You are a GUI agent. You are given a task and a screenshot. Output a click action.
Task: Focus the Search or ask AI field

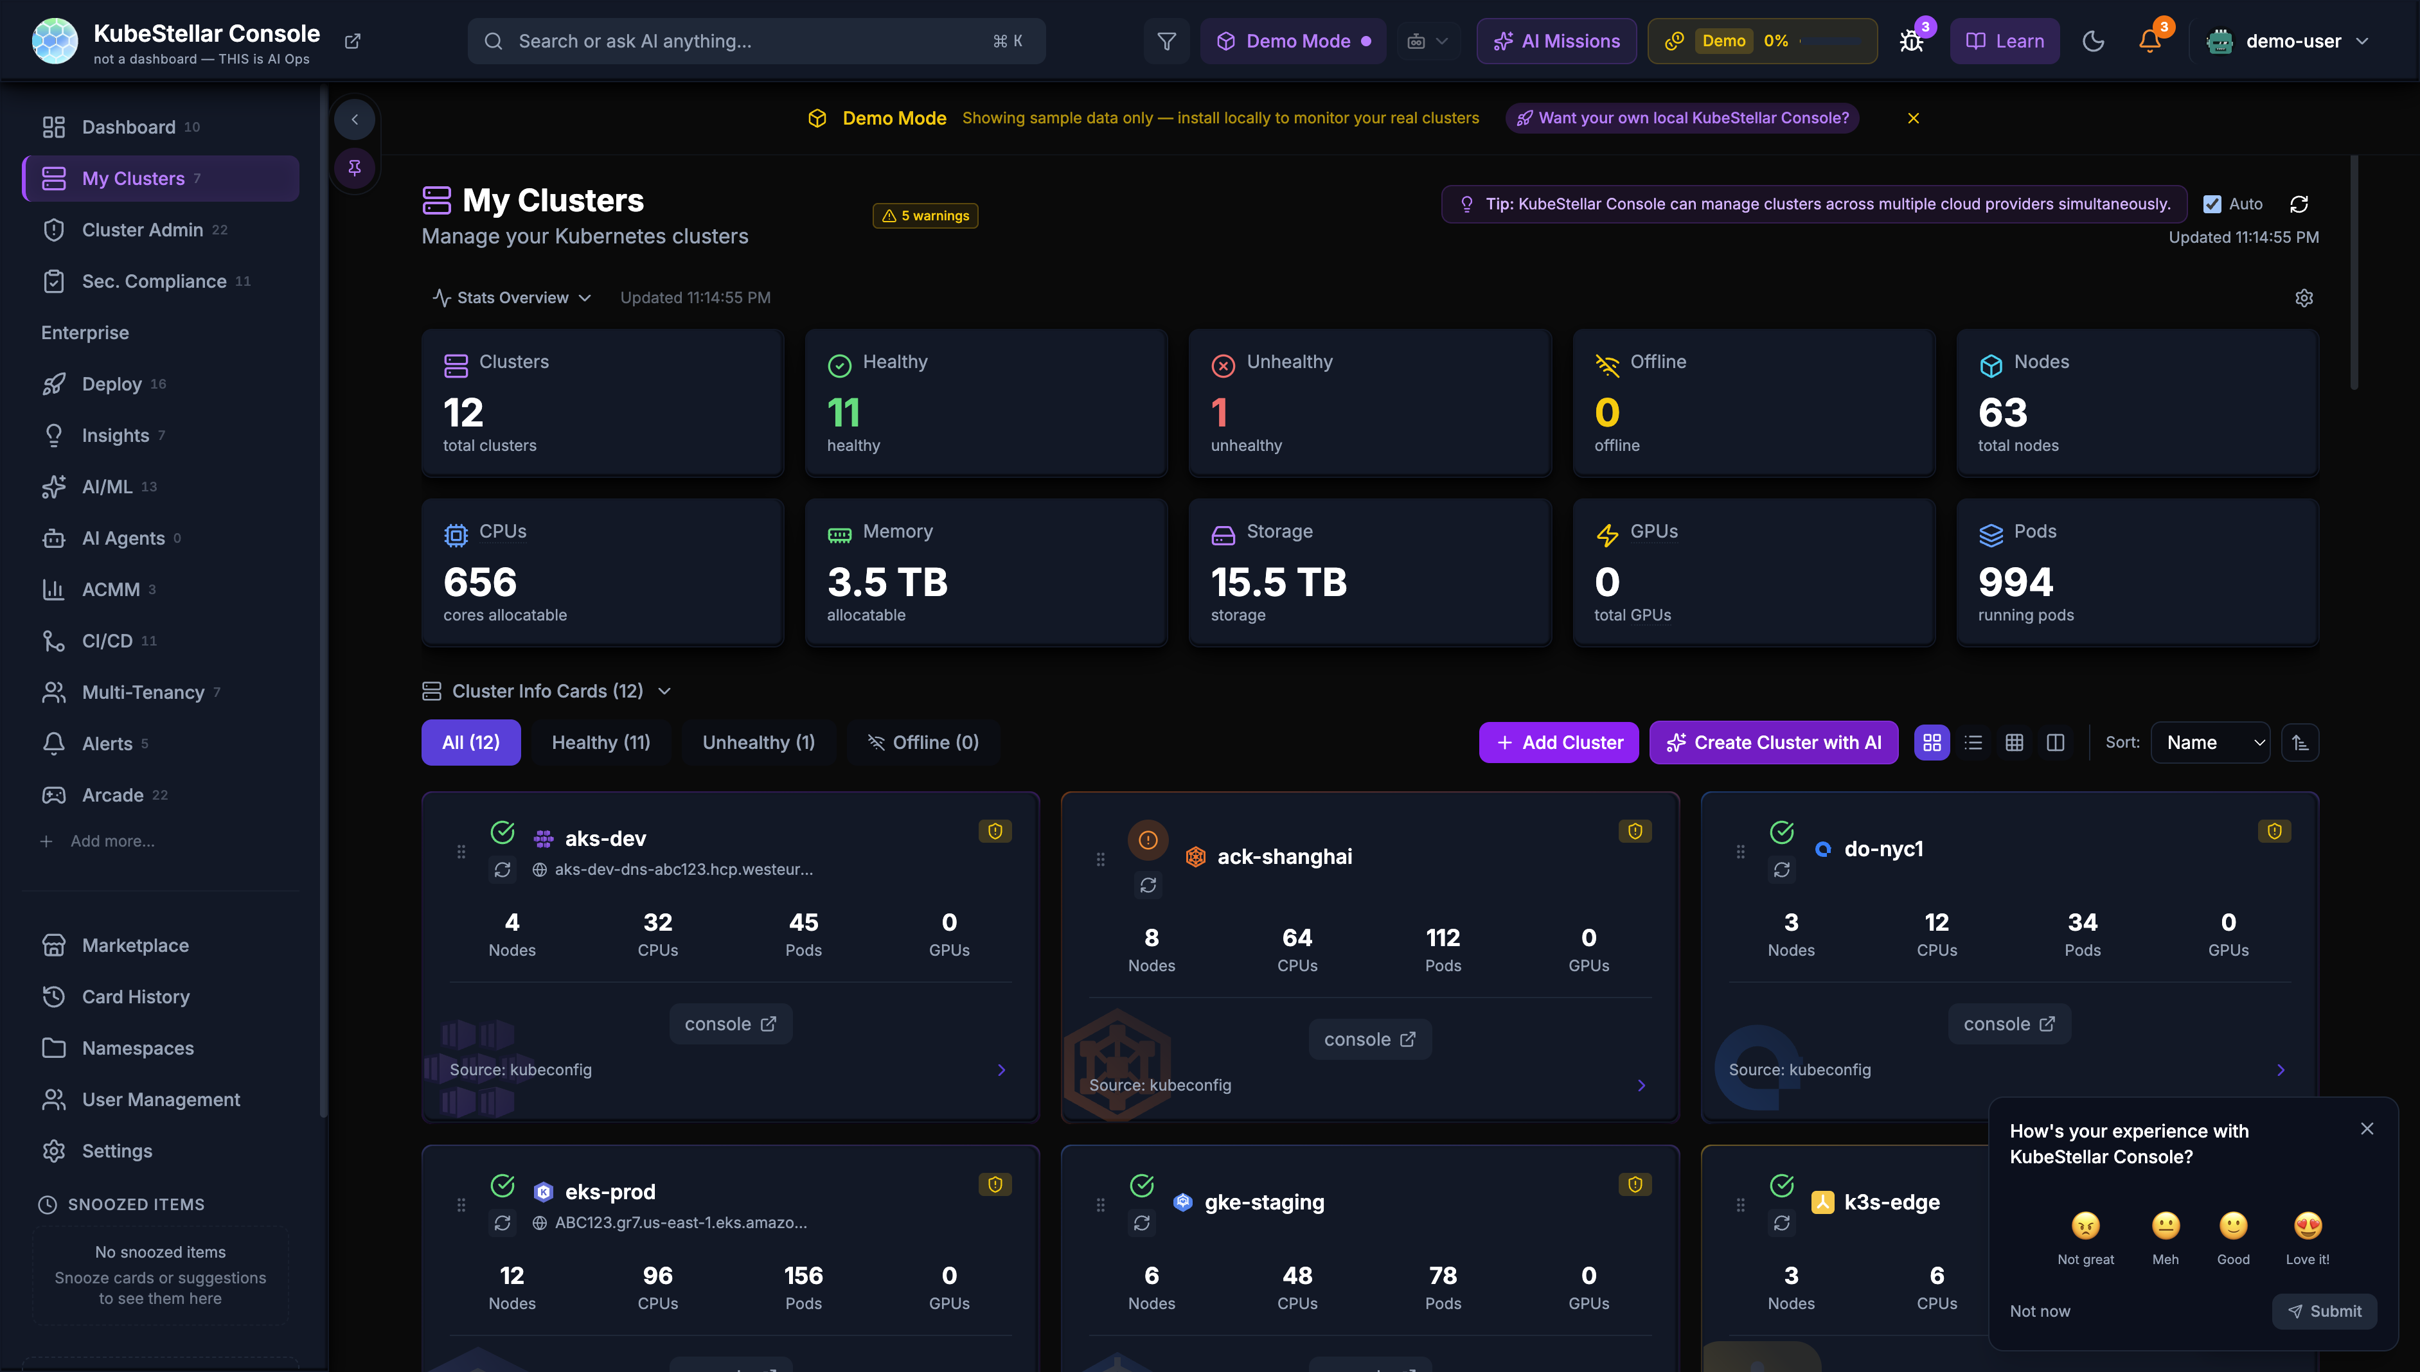click(x=756, y=42)
